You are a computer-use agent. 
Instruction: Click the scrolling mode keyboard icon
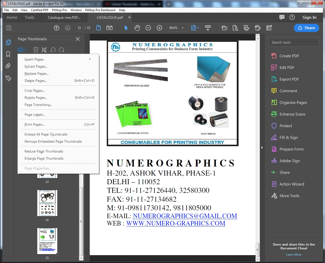tap(208, 28)
